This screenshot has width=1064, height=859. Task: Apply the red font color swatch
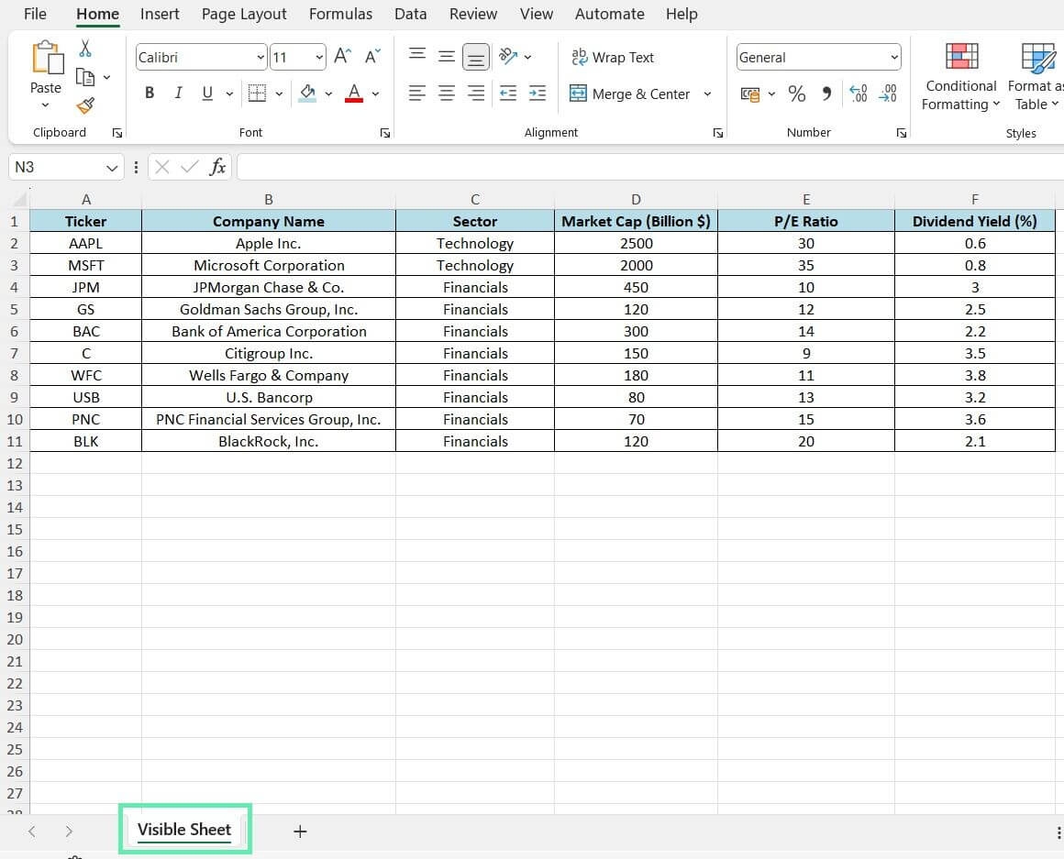click(354, 94)
